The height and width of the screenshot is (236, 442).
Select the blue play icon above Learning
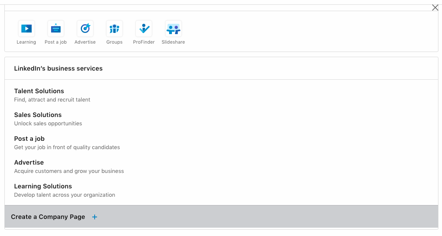click(x=26, y=28)
